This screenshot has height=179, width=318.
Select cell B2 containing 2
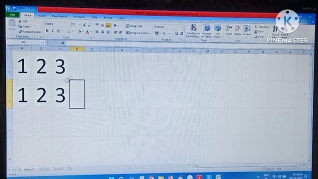click(x=41, y=94)
